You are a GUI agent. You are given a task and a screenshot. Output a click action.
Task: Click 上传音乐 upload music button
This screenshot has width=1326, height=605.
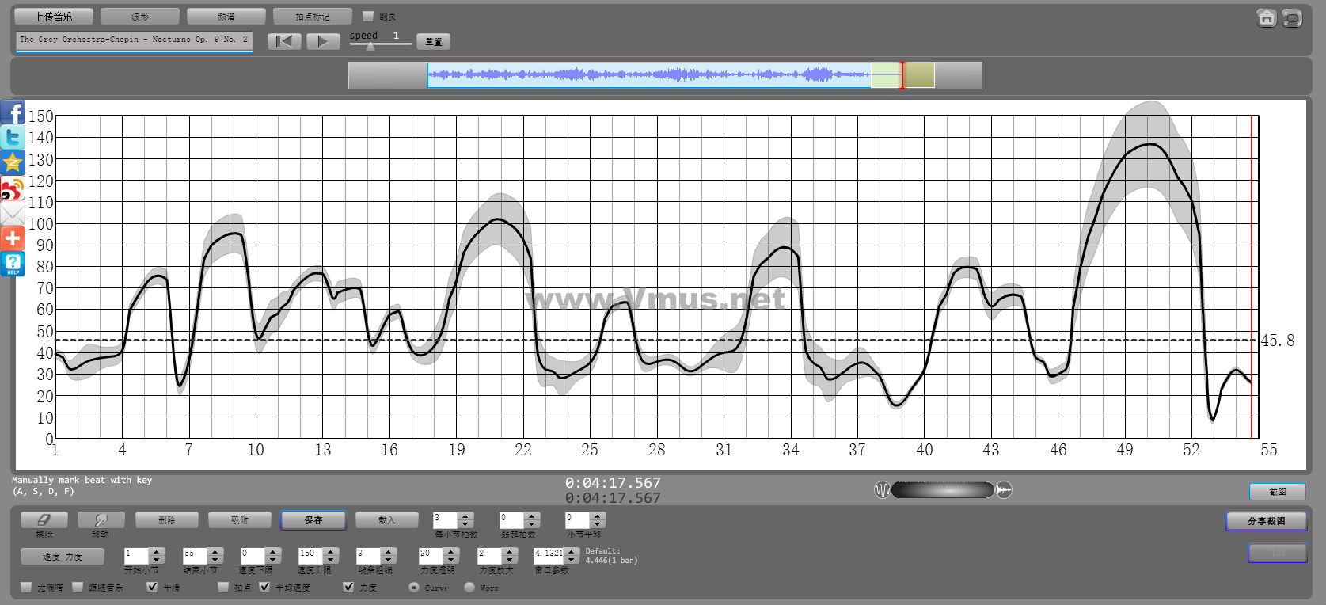tap(53, 16)
